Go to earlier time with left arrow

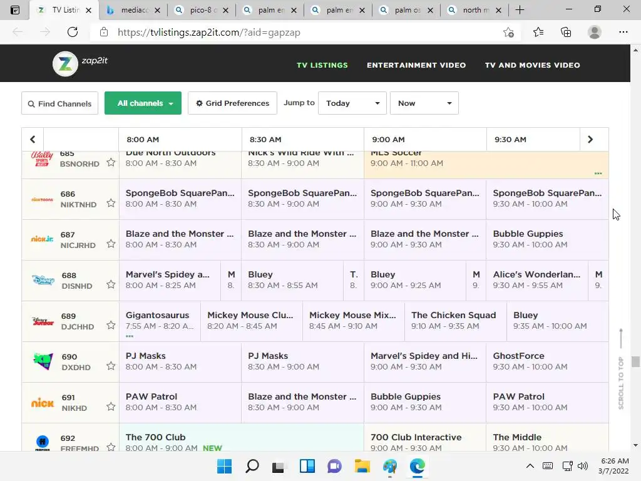(x=33, y=140)
